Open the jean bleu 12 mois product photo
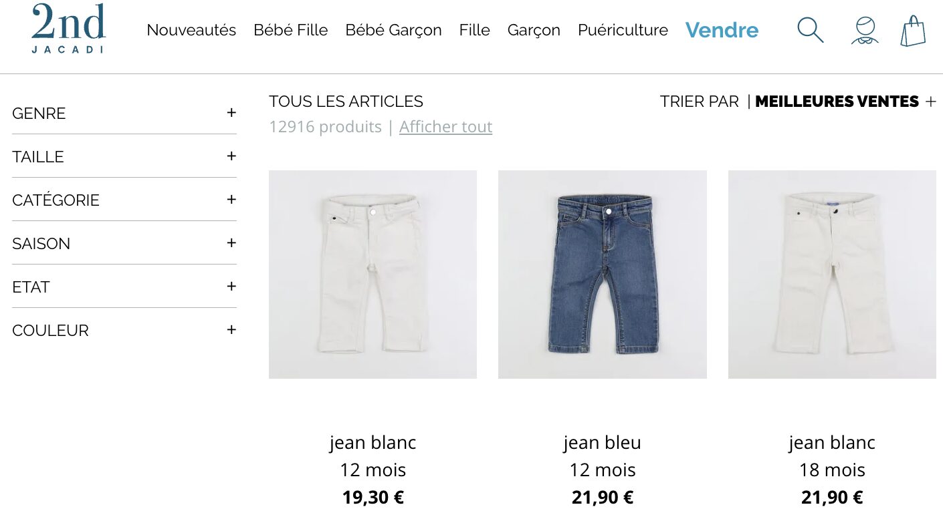This screenshot has height=517, width=943. pyautogui.click(x=602, y=274)
